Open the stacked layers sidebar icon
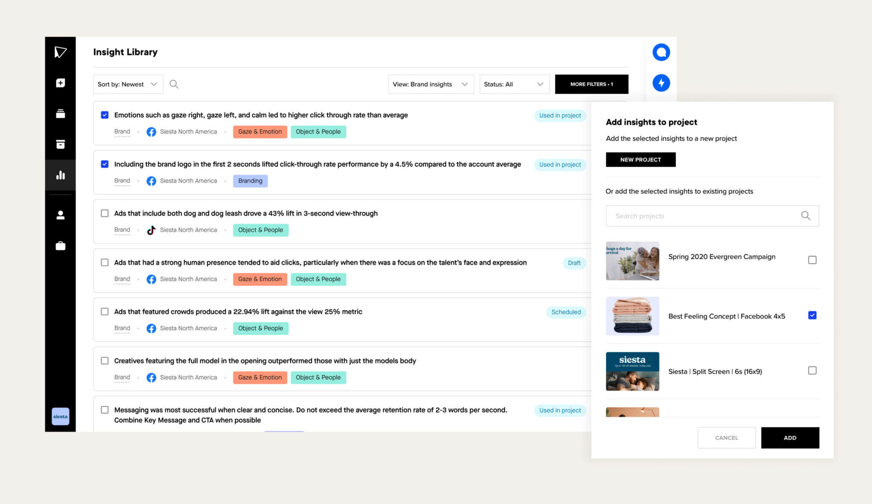 tap(60, 114)
